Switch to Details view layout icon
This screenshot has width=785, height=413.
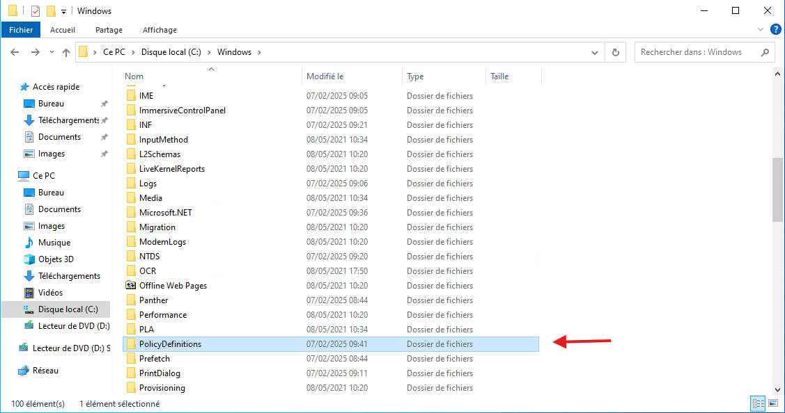coord(759,403)
